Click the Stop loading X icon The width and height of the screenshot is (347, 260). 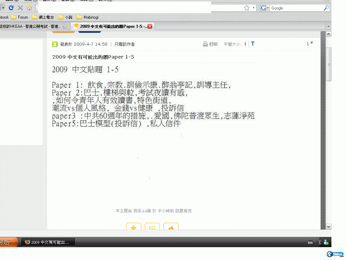pyautogui.click(x=20, y=8)
